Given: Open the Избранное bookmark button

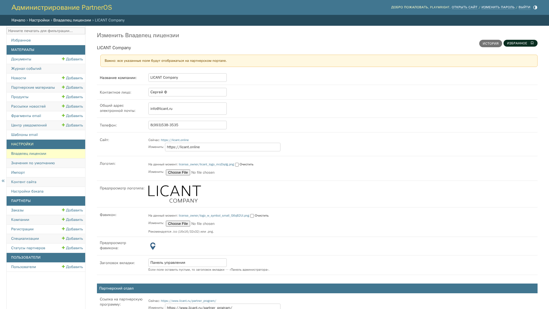Looking at the screenshot, I should point(520,43).
